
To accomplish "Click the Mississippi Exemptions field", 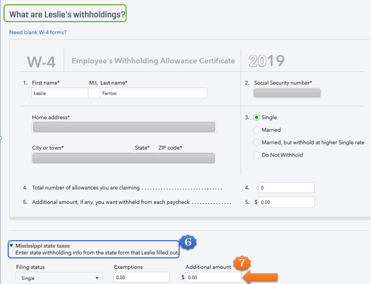I will [141, 278].
